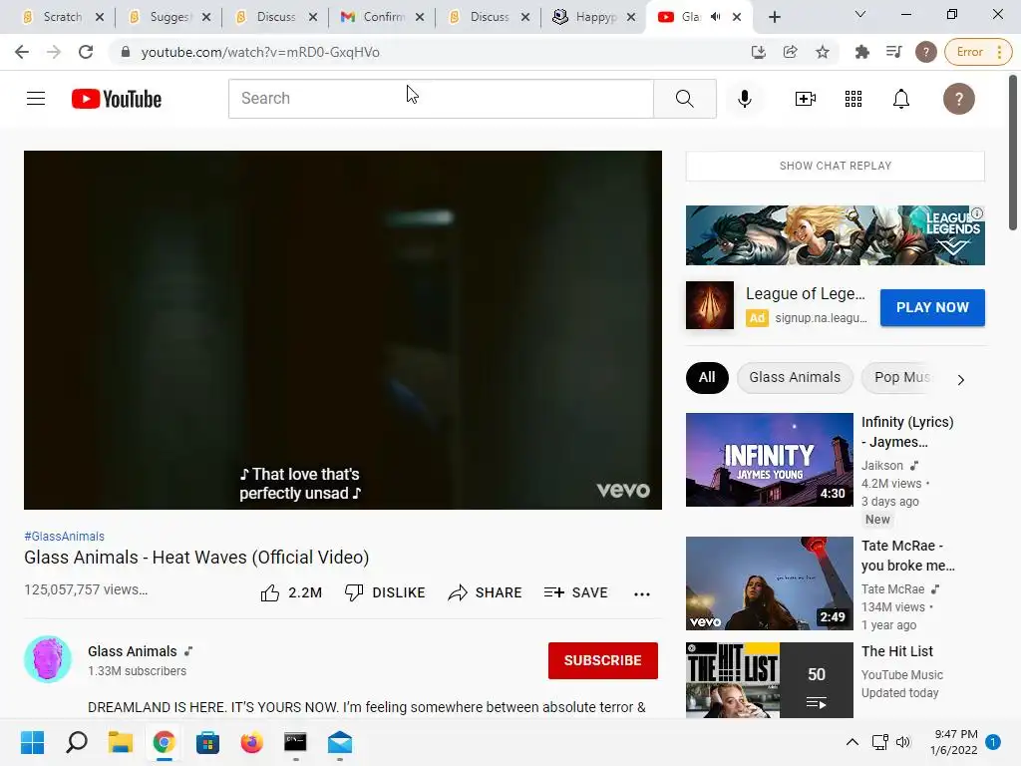The image size is (1021, 766).
Task: Open the YouTube apps grid icon
Action: coord(853,99)
